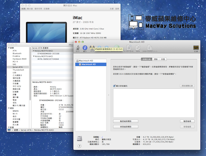Click inside the Disk Utility log output area

pos(154,103)
